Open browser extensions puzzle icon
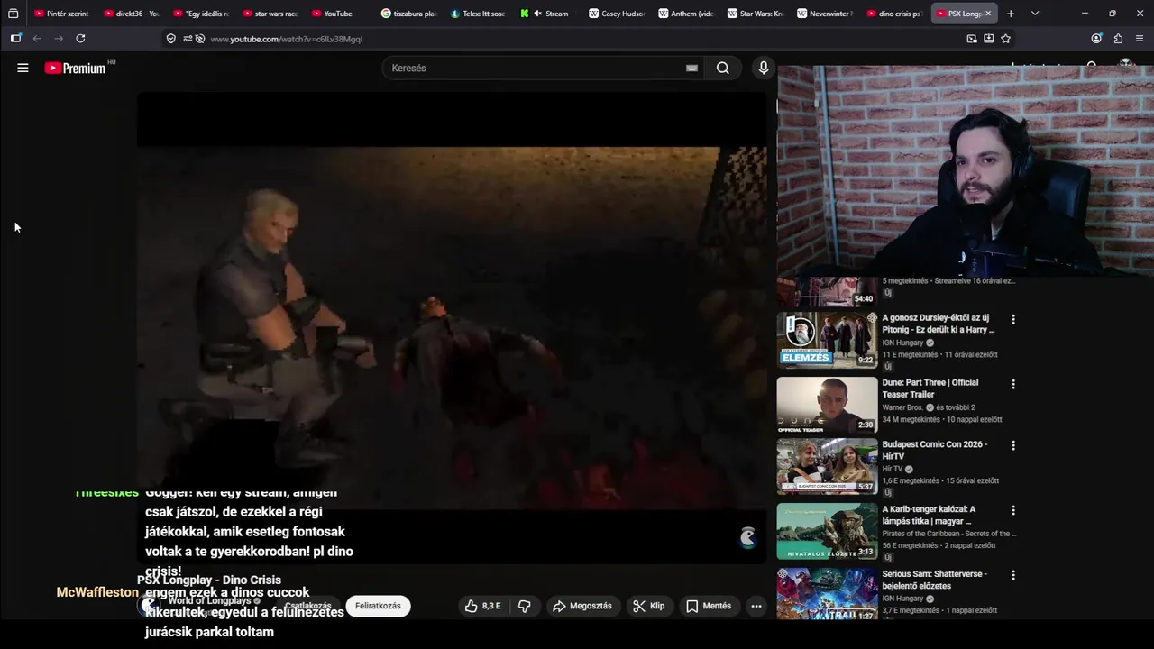The width and height of the screenshot is (1154, 649). pyautogui.click(x=1118, y=39)
